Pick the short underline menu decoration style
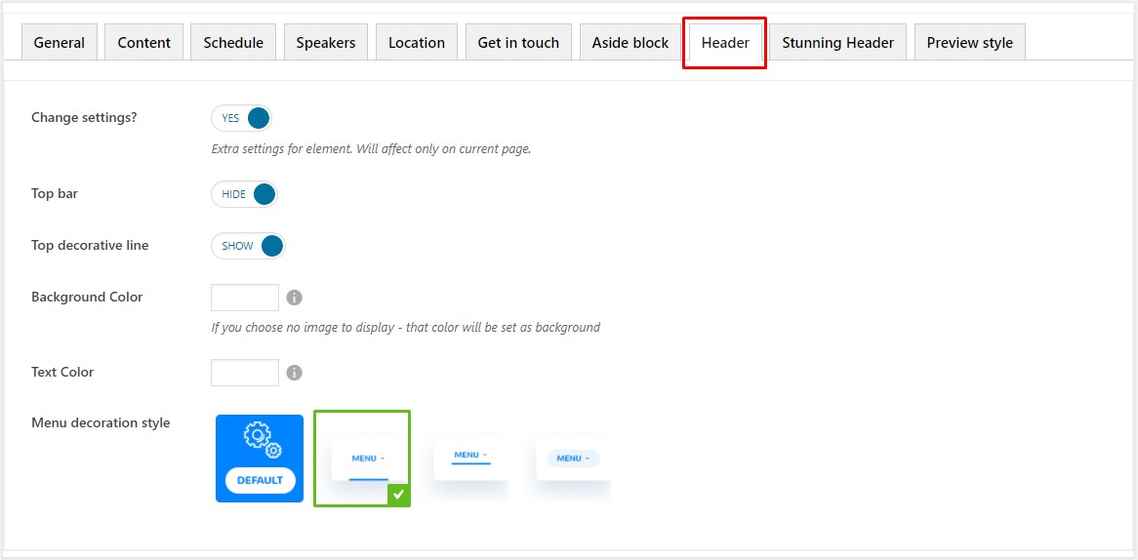1138x560 pixels. coord(470,459)
